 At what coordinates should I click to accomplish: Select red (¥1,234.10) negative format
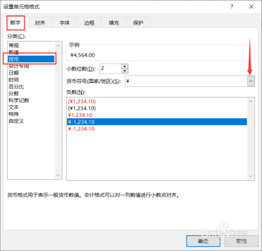pos(157,101)
